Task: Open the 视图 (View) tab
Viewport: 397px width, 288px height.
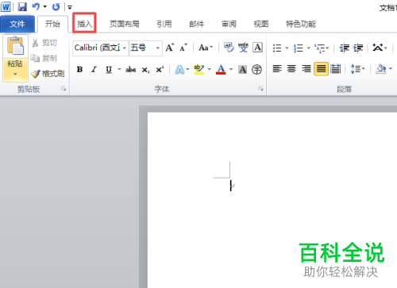Action: [261, 24]
